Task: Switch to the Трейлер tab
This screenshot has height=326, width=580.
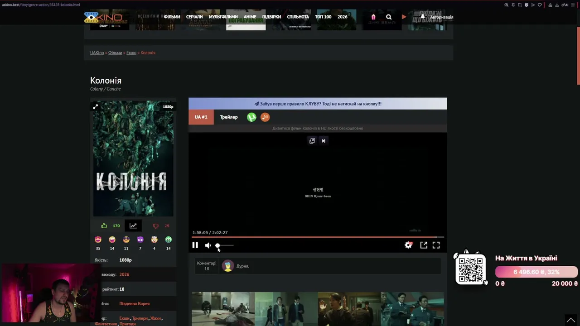Action: (x=229, y=117)
